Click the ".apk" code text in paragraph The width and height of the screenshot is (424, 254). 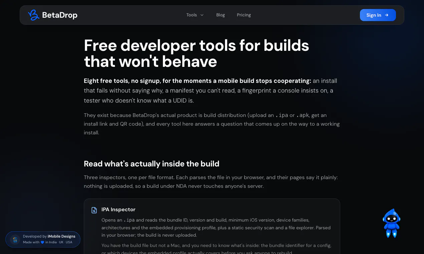(302, 115)
